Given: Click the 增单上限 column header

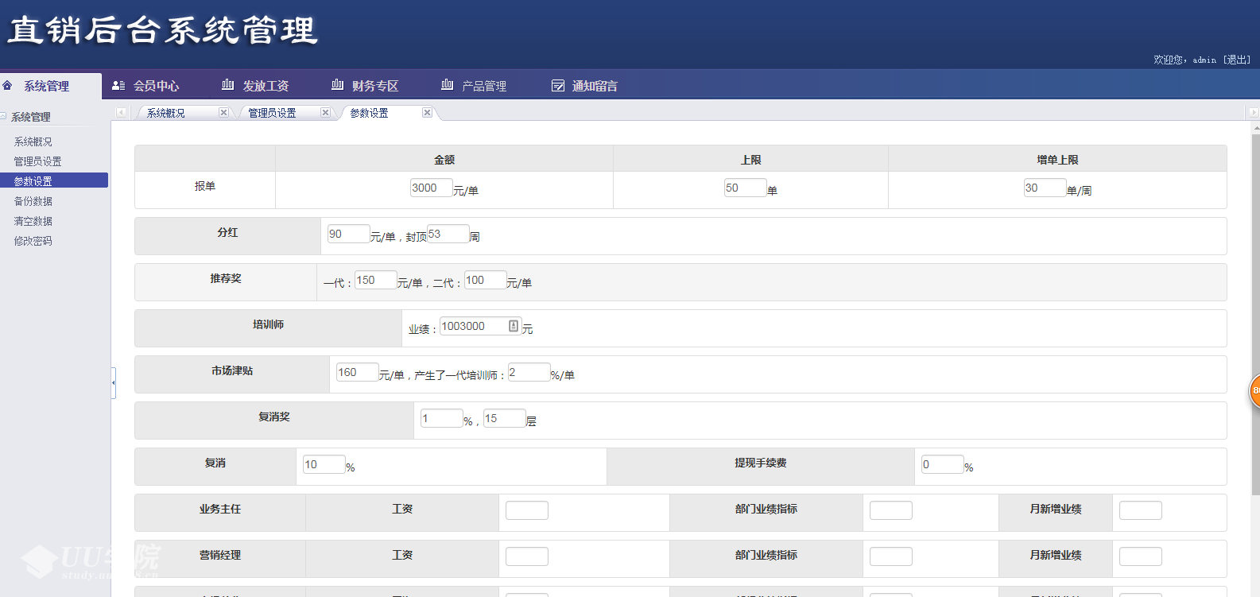Looking at the screenshot, I should click(x=1057, y=159).
